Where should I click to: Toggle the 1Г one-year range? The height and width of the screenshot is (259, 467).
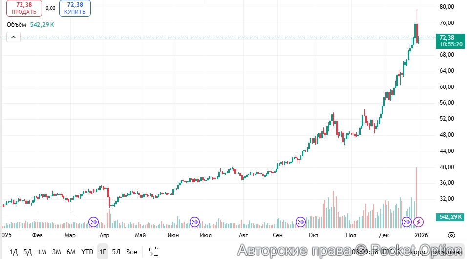103,252
